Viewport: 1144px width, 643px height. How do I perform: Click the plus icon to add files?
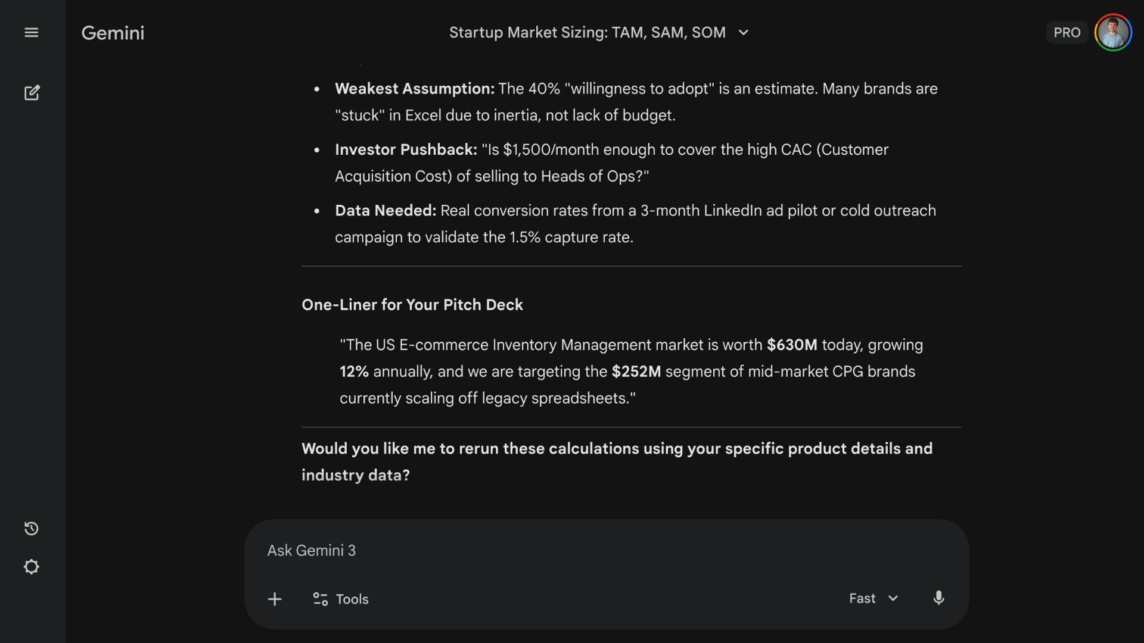coord(275,599)
